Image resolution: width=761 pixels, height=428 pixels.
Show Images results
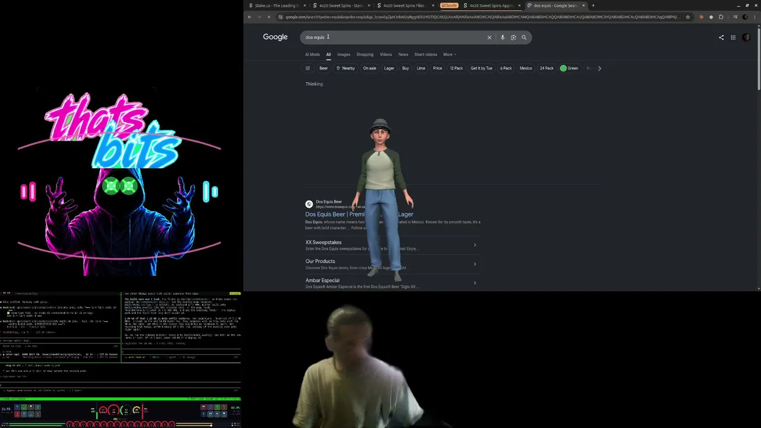click(x=344, y=55)
